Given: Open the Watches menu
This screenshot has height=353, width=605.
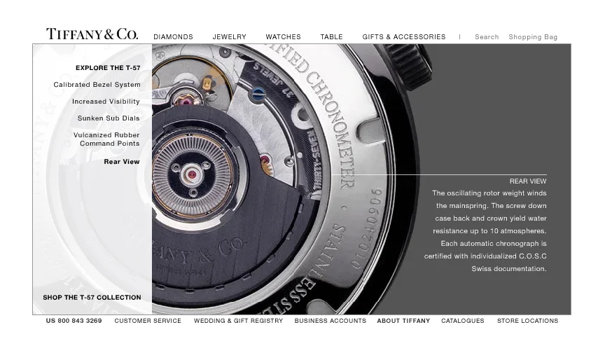Looking at the screenshot, I should 283,37.
